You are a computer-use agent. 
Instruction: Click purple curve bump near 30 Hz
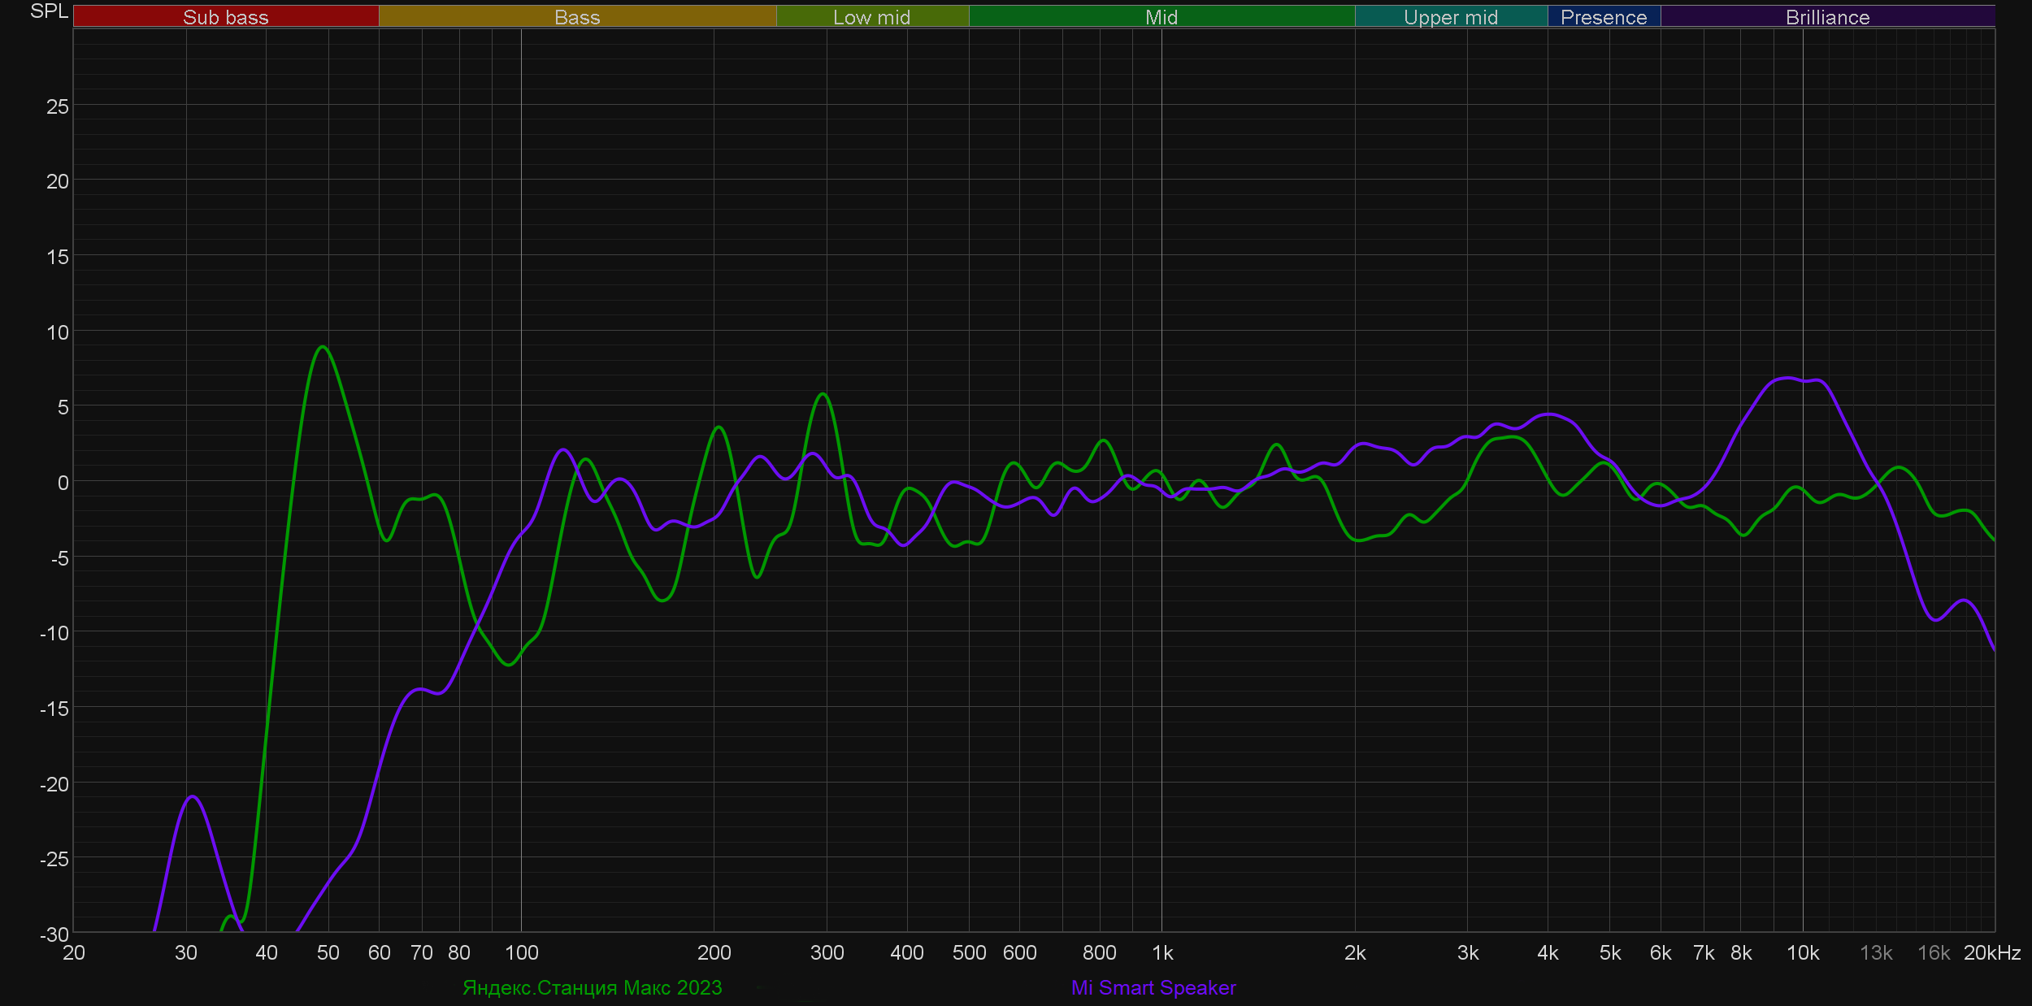(192, 796)
